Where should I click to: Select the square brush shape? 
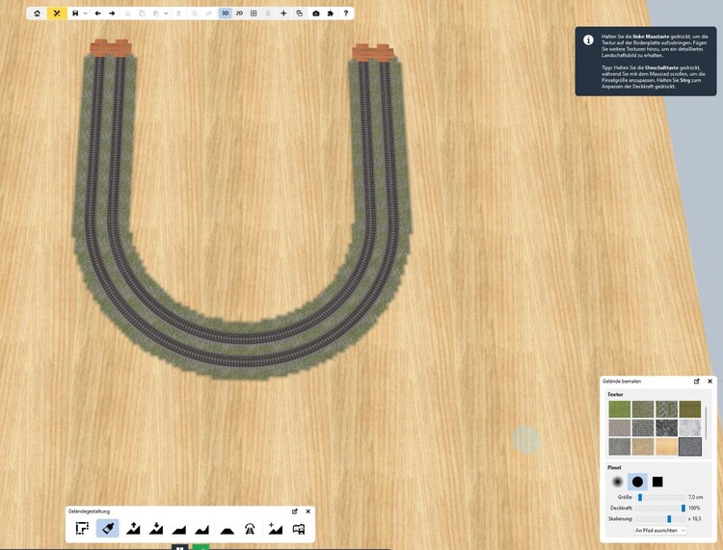(657, 482)
